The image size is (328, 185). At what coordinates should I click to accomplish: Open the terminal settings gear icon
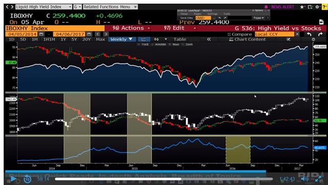pyautogui.click(x=317, y=7)
